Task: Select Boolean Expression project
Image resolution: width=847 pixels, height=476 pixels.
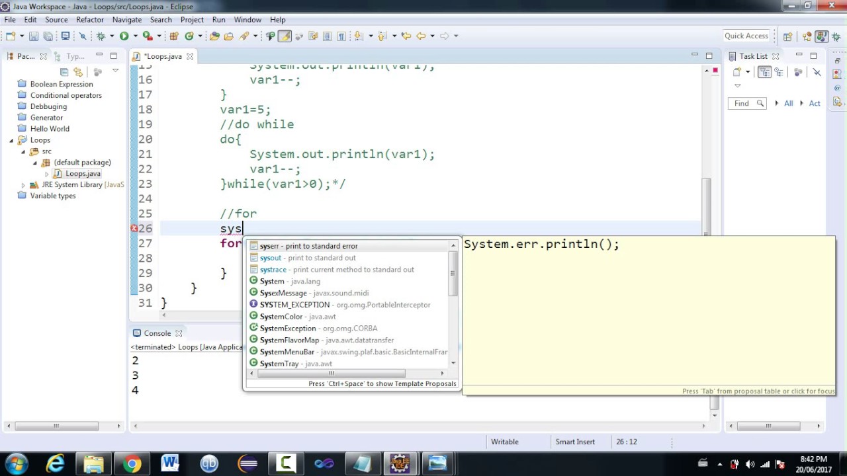Action: pos(62,84)
